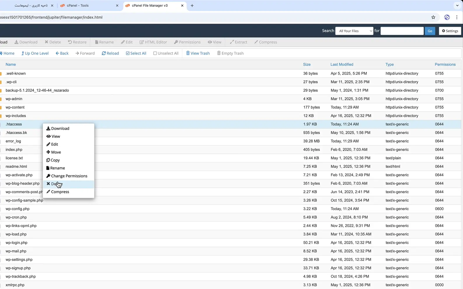The height and width of the screenshot is (289, 463).
Task: Choose Change Permissions in the context menu
Action: pos(69,176)
